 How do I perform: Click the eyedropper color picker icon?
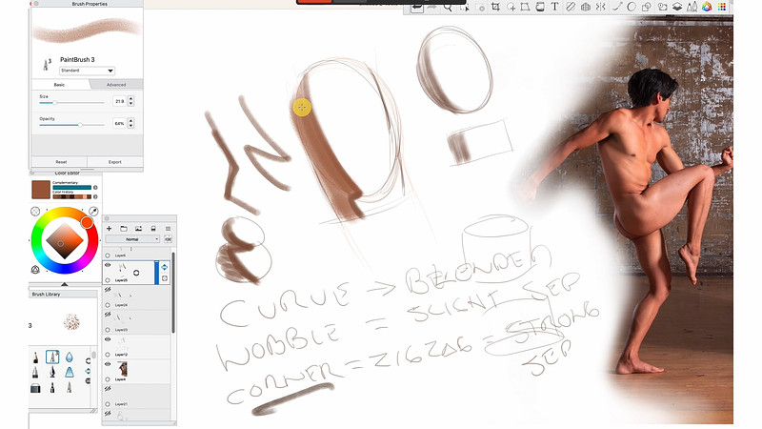click(93, 211)
